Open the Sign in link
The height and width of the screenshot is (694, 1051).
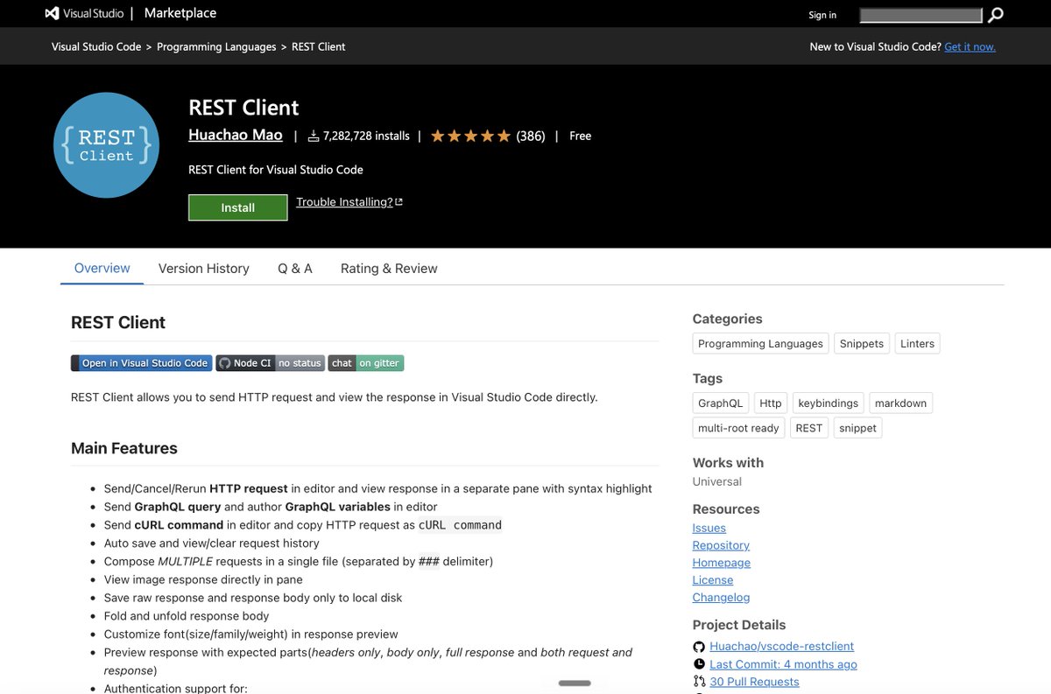click(x=822, y=15)
